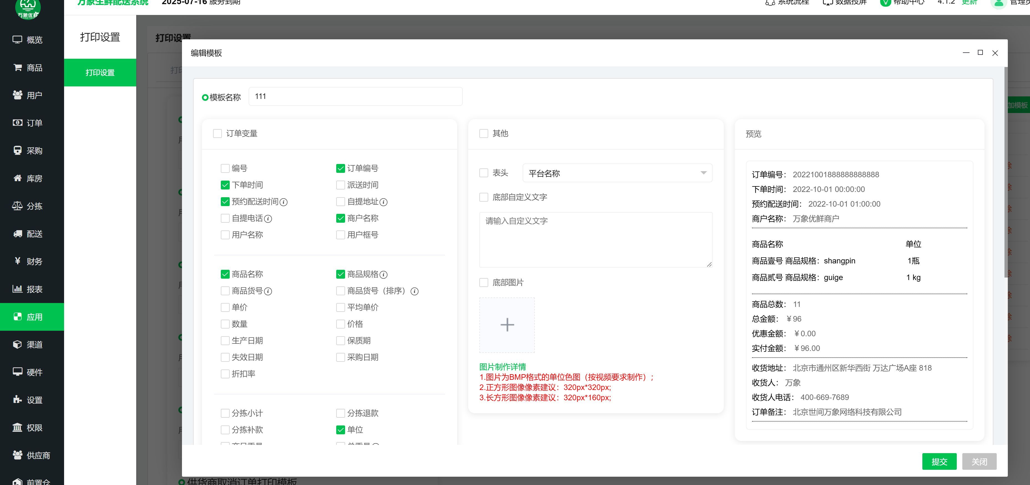Uncheck the 订单编号 checkbox

pos(340,168)
